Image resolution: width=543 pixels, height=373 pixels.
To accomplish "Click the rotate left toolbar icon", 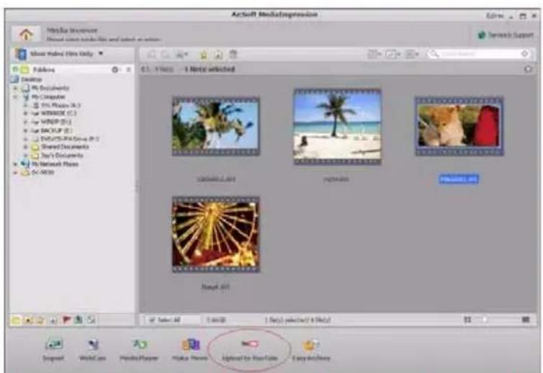I will pos(152,55).
